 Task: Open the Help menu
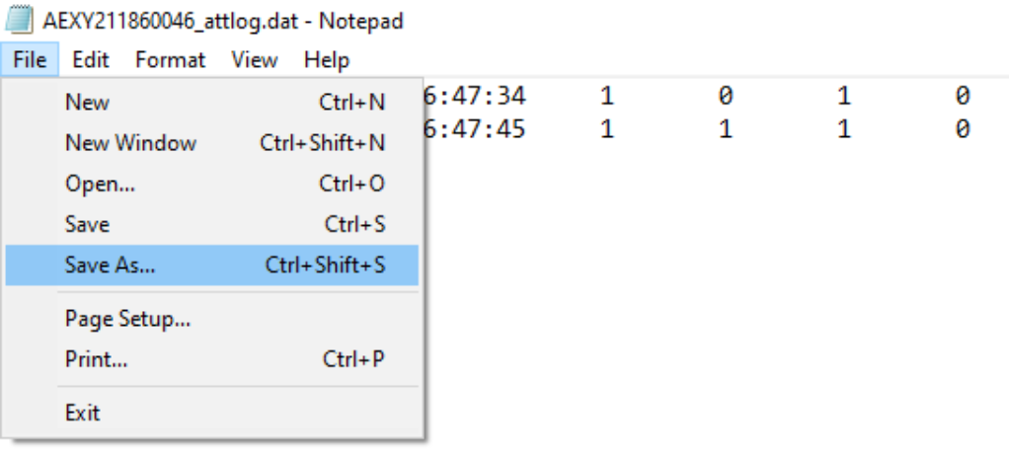point(326,60)
